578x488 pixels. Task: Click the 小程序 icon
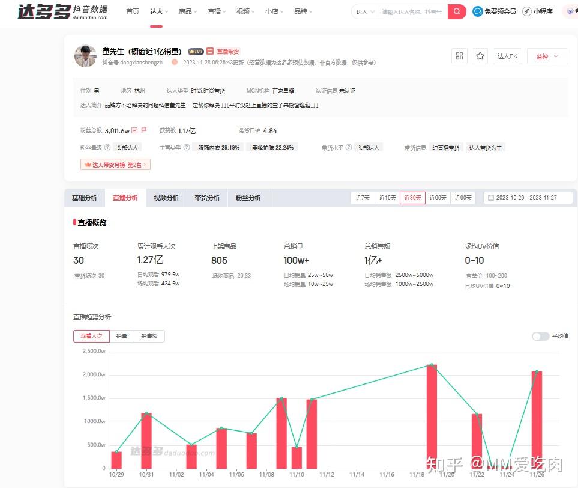pos(527,12)
